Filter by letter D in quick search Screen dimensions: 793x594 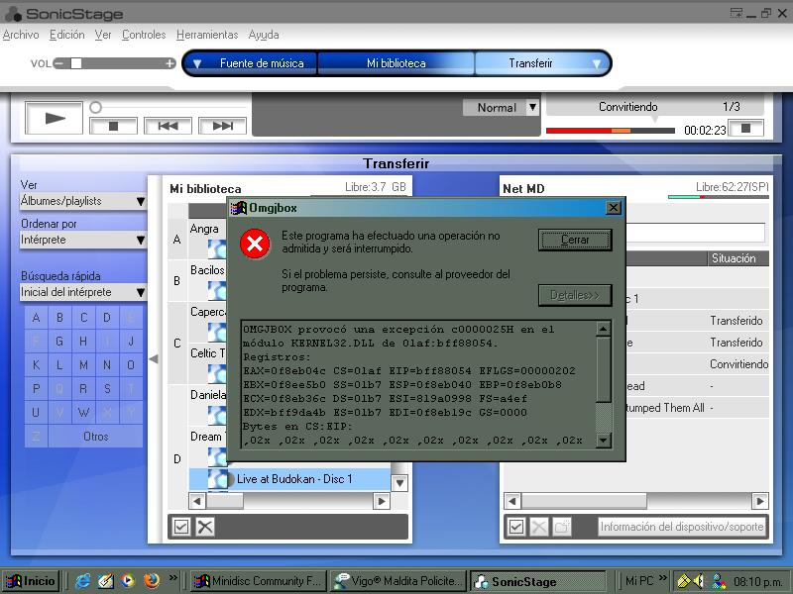click(x=107, y=318)
